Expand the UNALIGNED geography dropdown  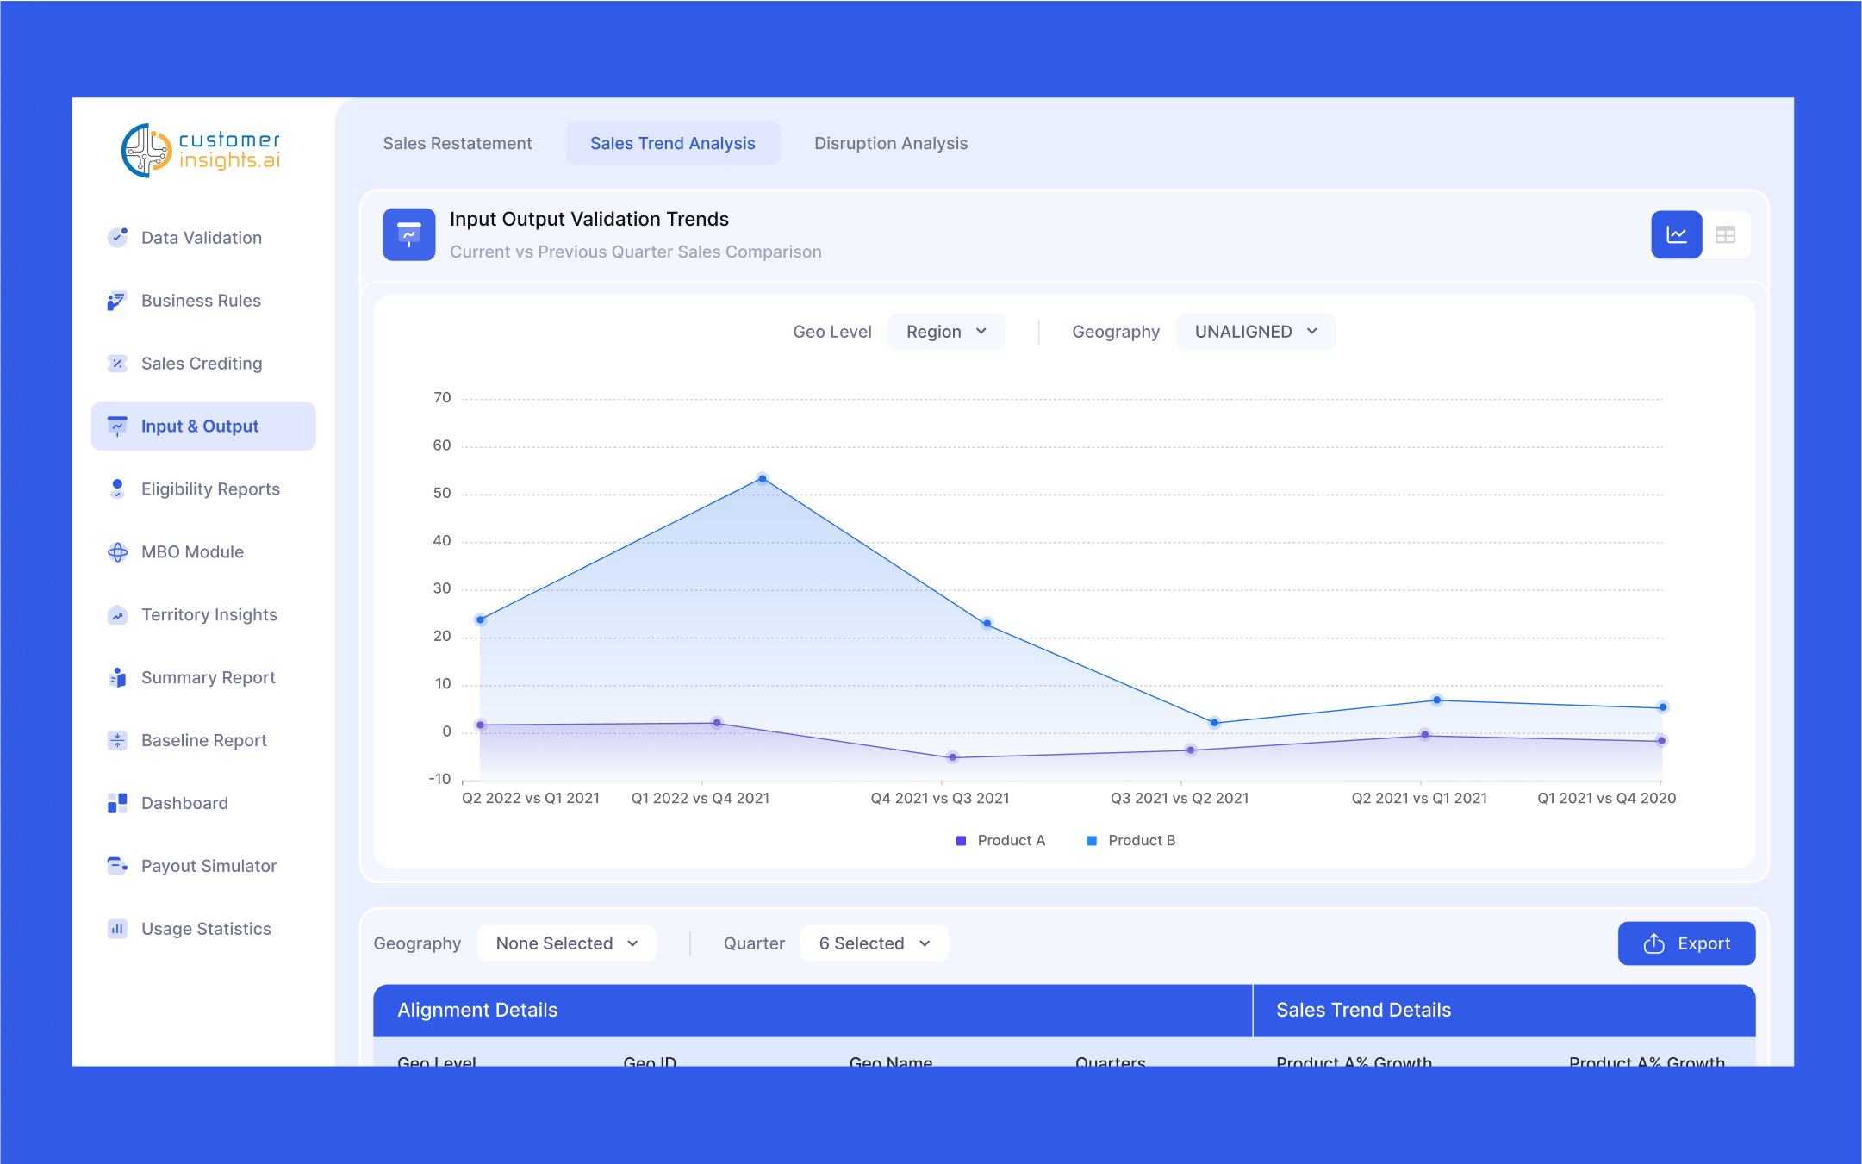[x=1255, y=332]
